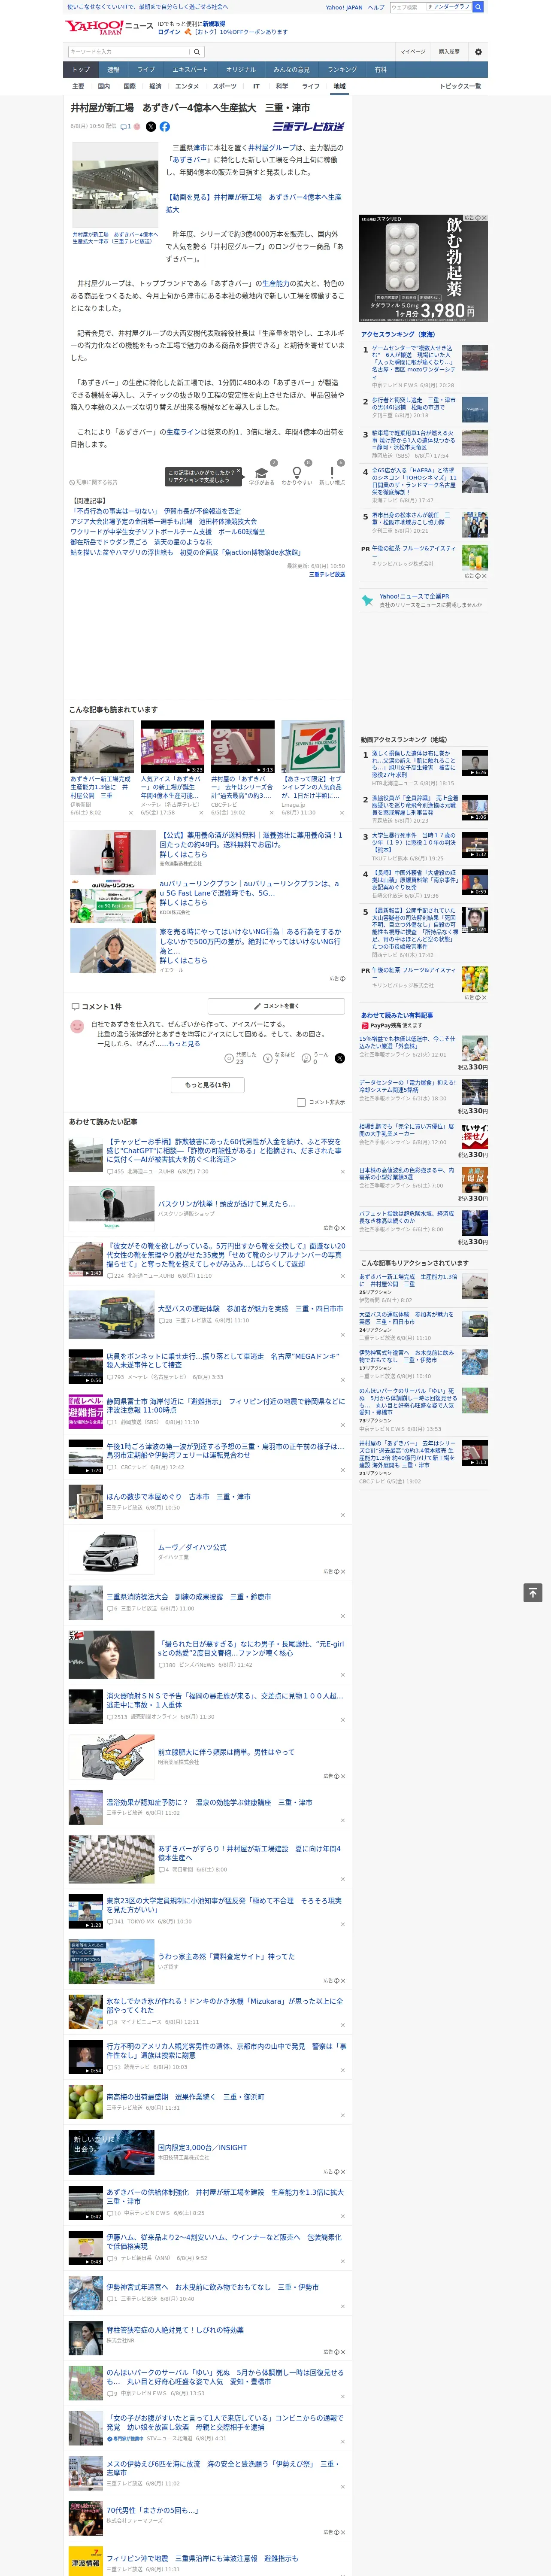Dismiss the 7-Eleven recommended article card
The width and height of the screenshot is (551, 2576).
tap(342, 813)
